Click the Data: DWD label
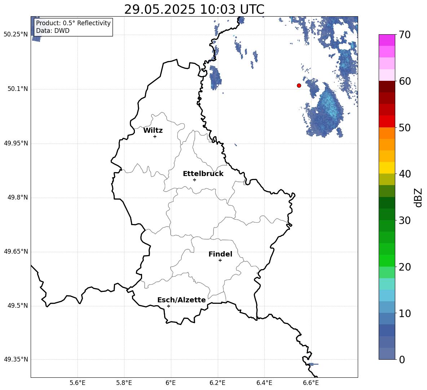 pyautogui.click(x=53, y=31)
